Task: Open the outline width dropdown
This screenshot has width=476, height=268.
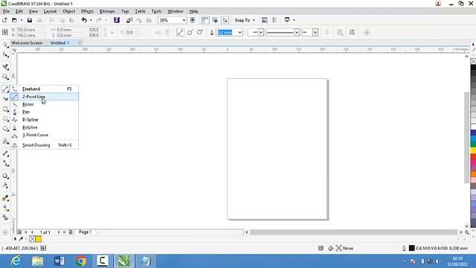Action: click(x=239, y=32)
